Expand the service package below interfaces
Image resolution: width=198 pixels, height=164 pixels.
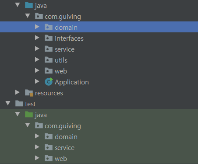point(37,49)
